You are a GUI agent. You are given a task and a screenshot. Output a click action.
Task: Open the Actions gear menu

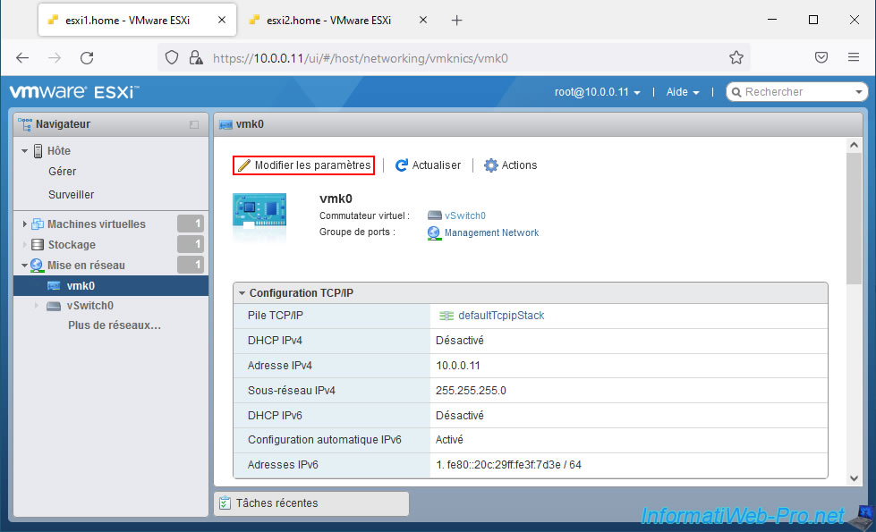511,165
